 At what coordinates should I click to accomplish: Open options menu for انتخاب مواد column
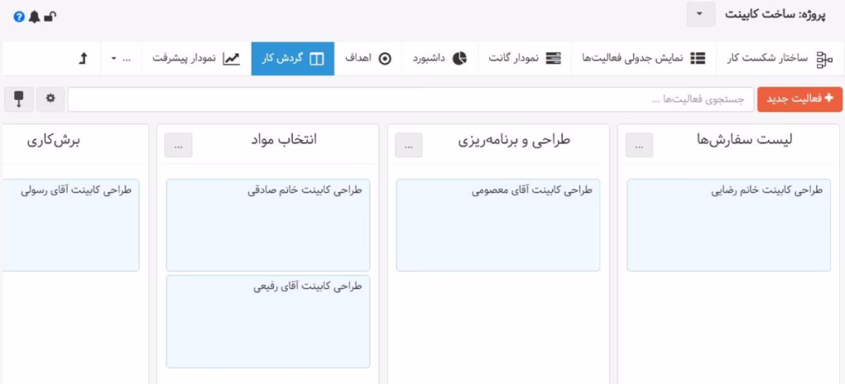pos(178,145)
